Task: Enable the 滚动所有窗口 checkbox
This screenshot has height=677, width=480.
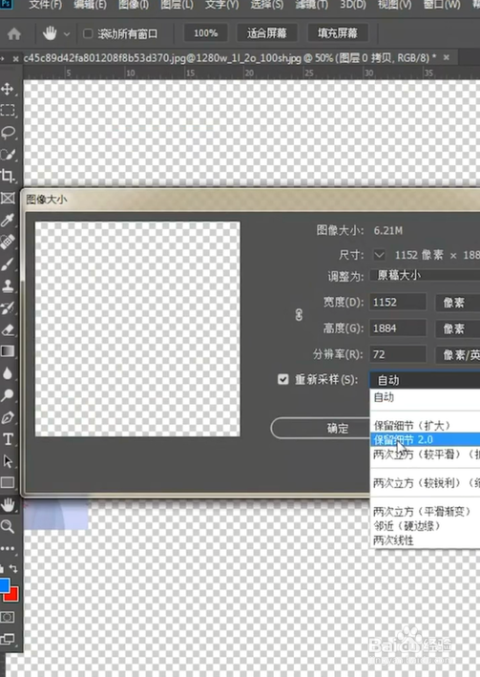Action: [88, 33]
